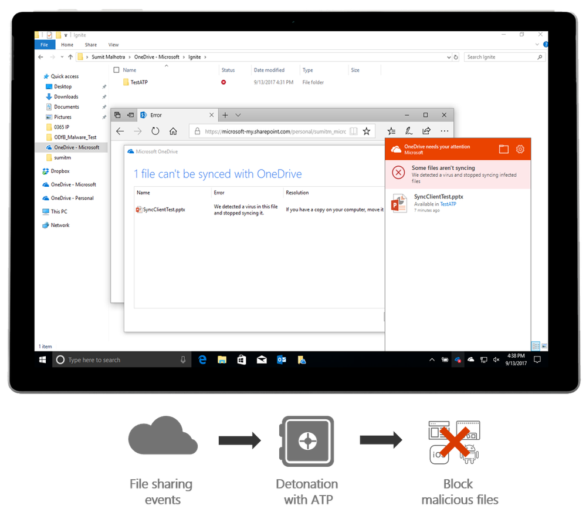Click Sumit Malhotra in breadcrumb path
This screenshot has width=586, height=515.
109,57
